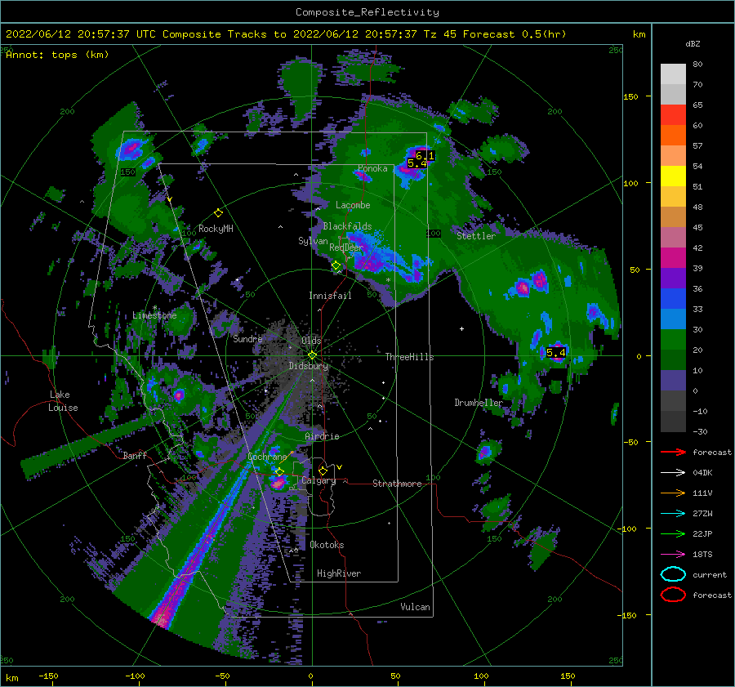Click the Composite_Reflectivity title
The height and width of the screenshot is (687, 735).
click(x=367, y=12)
